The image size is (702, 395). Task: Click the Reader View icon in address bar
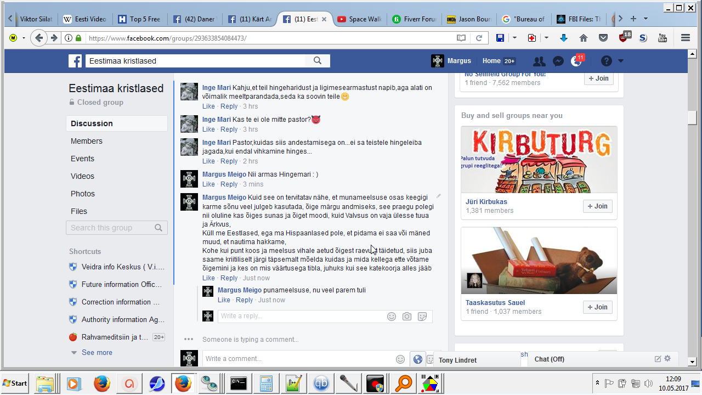point(461,38)
